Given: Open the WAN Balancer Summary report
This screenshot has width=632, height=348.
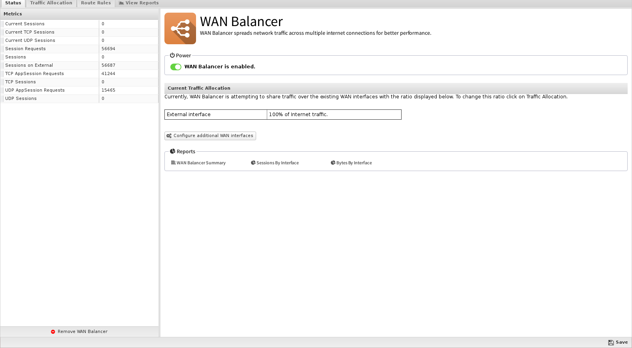Looking at the screenshot, I should [198, 163].
